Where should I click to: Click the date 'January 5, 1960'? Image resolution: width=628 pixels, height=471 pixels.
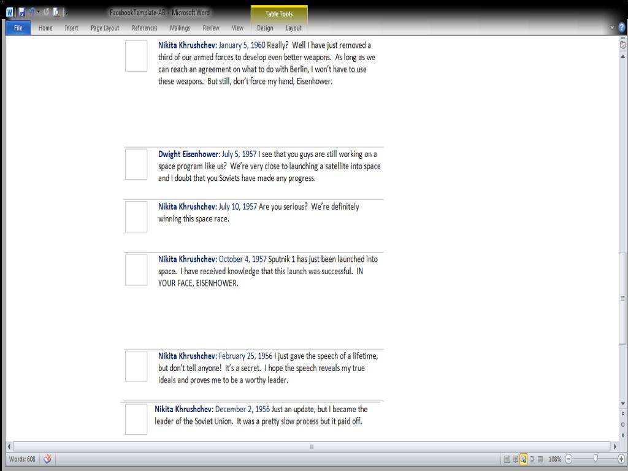tap(242, 45)
